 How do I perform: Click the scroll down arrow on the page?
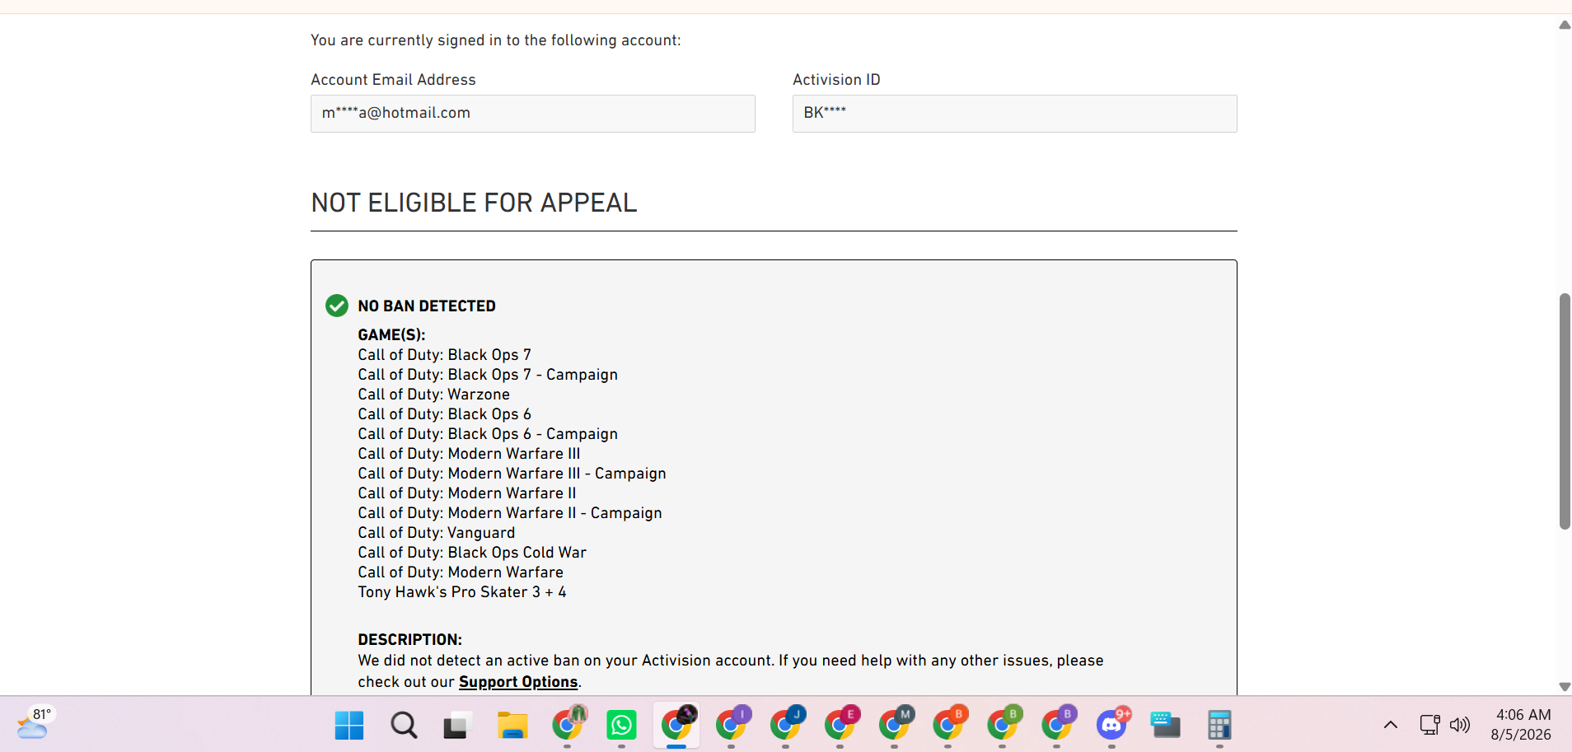click(x=1565, y=687)
